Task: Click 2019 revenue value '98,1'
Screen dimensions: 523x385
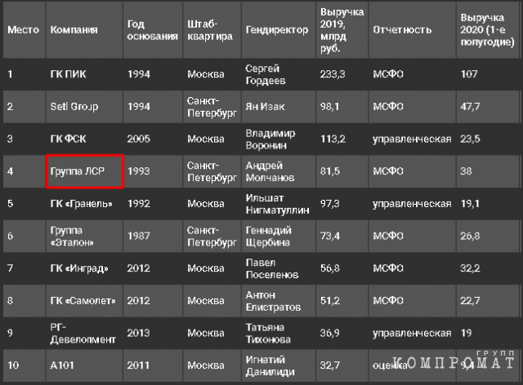Action: pos(329,107)
